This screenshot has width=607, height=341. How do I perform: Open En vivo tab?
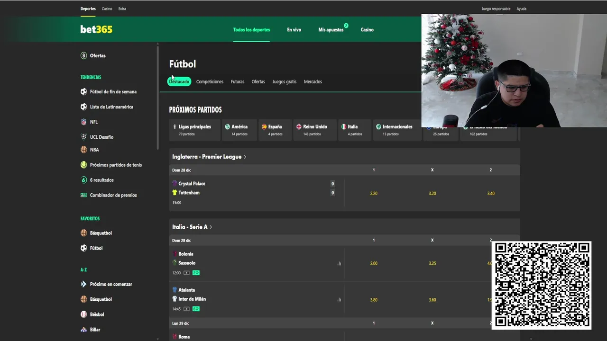coord(294,29)
